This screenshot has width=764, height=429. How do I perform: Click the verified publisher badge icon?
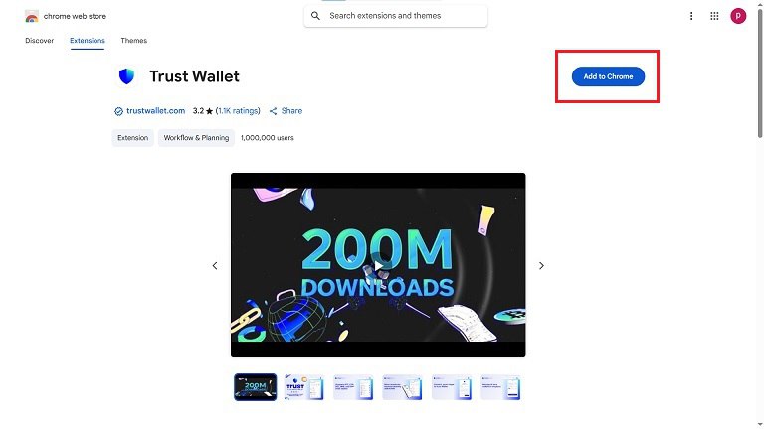pyautogui.click(x=118, y=111)
